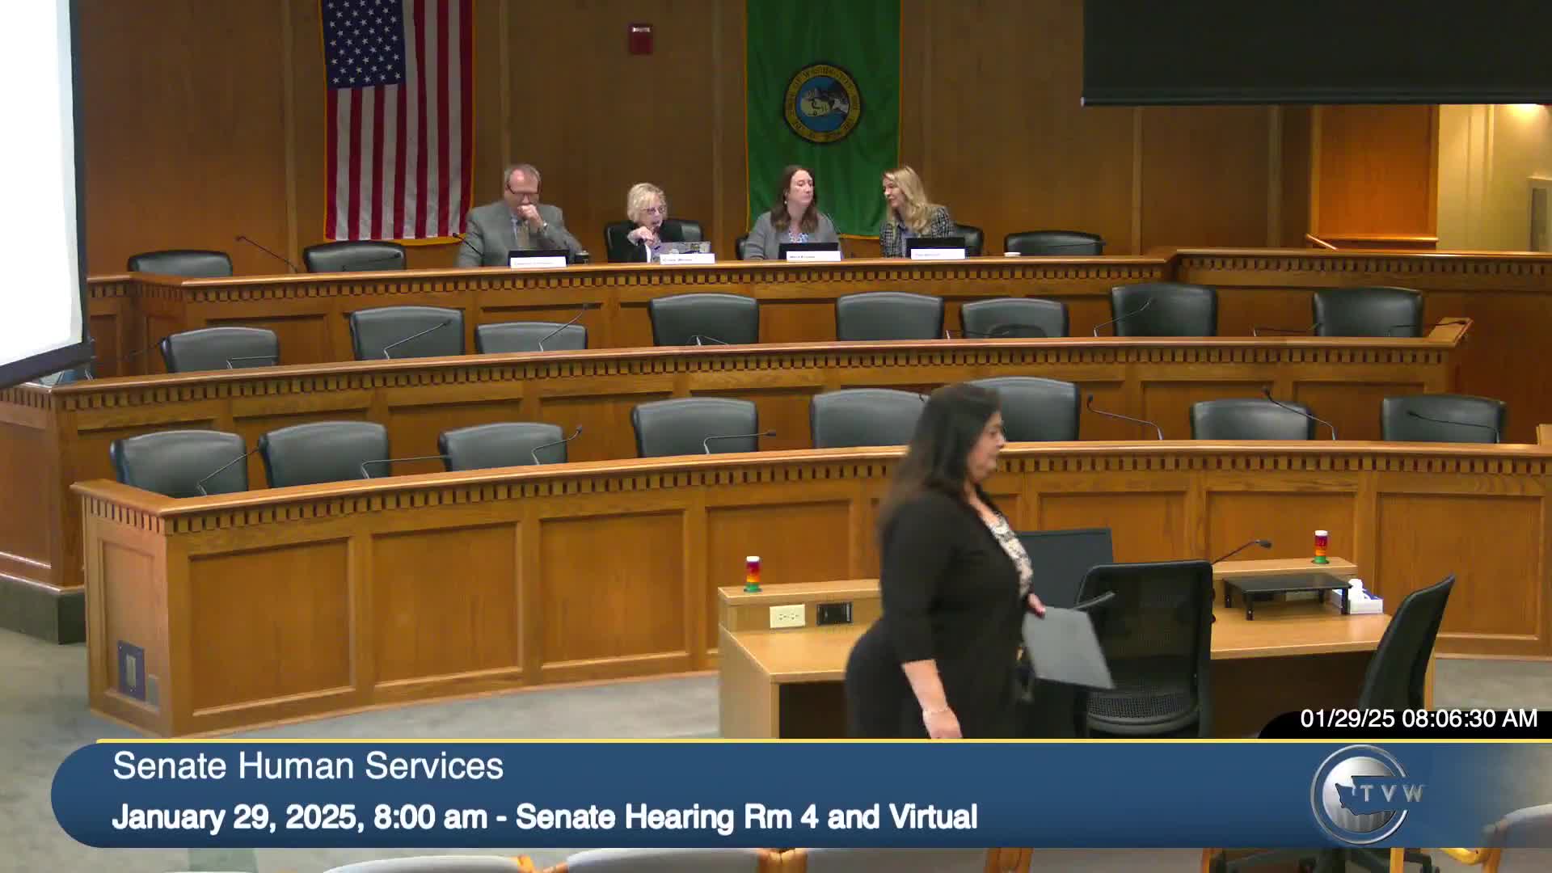Click the Senate Human Services title text
This screenshot has height=873, width=1552.
pos(308,766)
